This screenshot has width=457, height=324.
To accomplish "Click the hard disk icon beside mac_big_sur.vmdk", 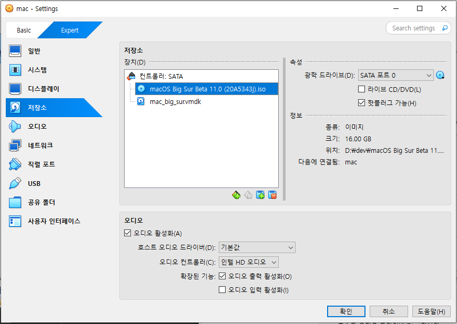I will 141,101.
